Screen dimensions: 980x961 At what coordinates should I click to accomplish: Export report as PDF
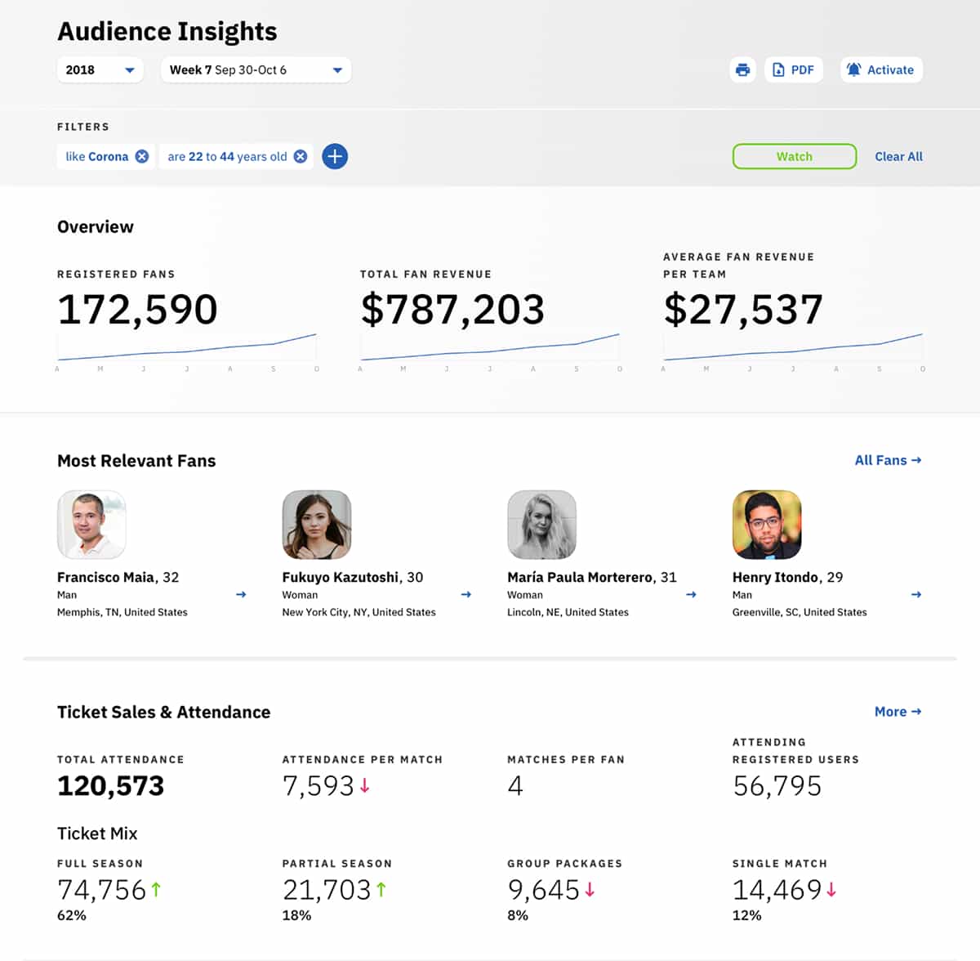pos(793,70)
